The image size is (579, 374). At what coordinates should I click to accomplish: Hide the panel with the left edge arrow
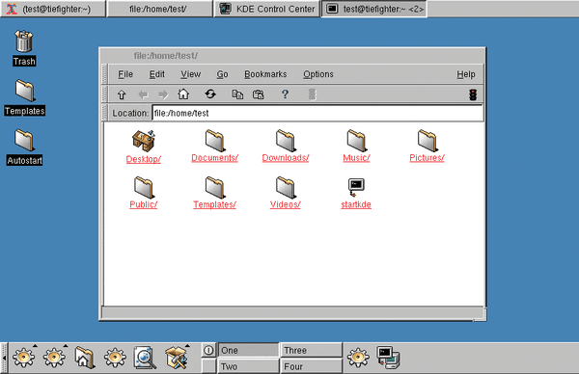click(4, 358)
